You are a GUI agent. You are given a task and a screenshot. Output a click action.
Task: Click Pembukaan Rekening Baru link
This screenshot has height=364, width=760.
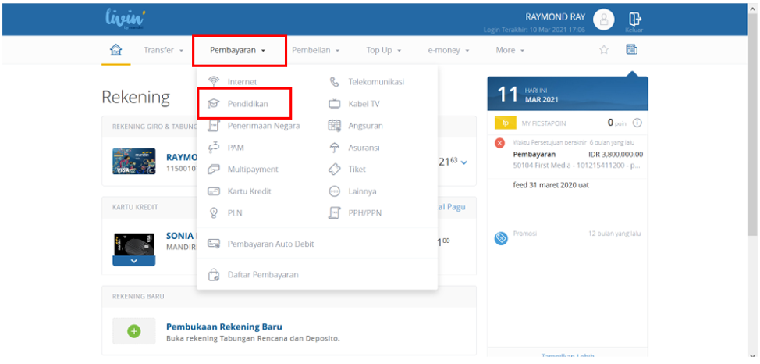(224, 327)
